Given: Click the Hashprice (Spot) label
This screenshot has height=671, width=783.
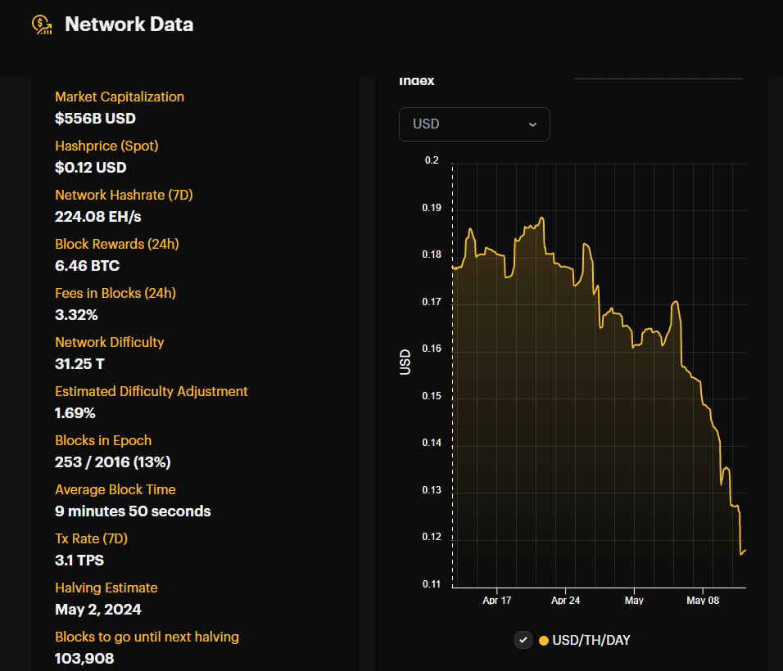Looking at the screenshot, I should click(106, 146).
